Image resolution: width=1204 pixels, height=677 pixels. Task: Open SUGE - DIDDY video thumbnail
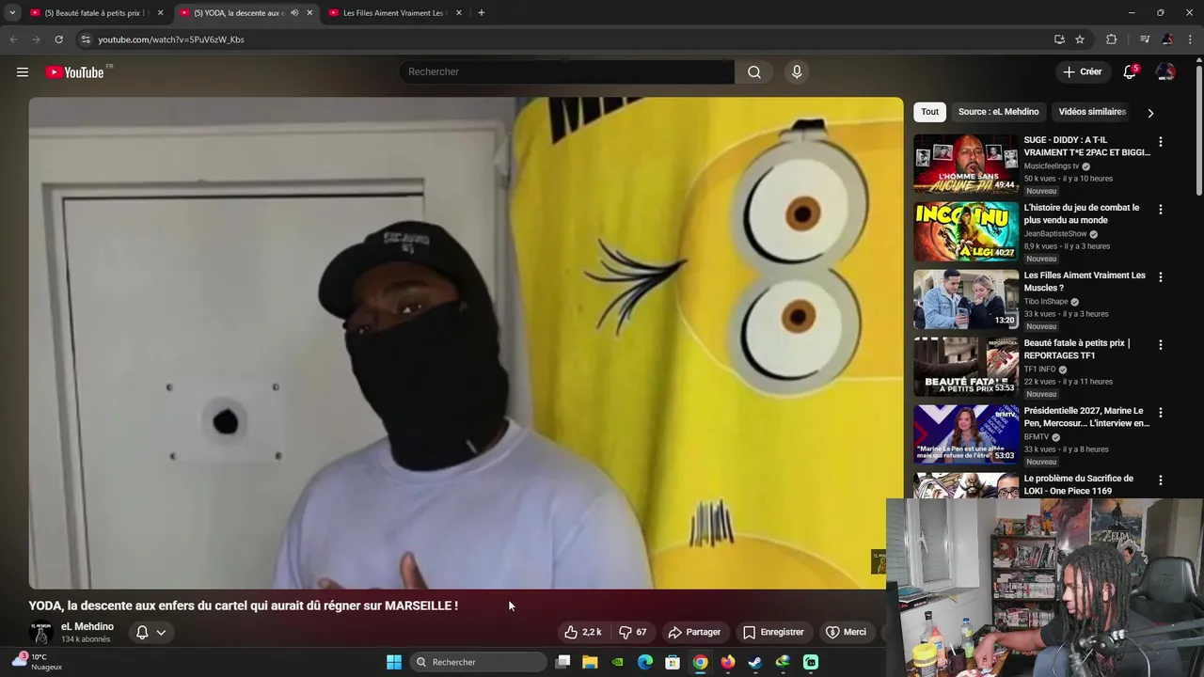click(966, 165)
